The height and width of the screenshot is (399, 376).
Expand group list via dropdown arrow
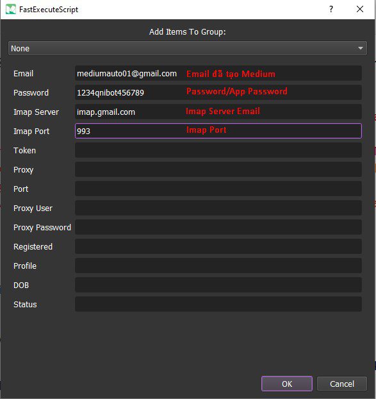(x=360, y=48)
